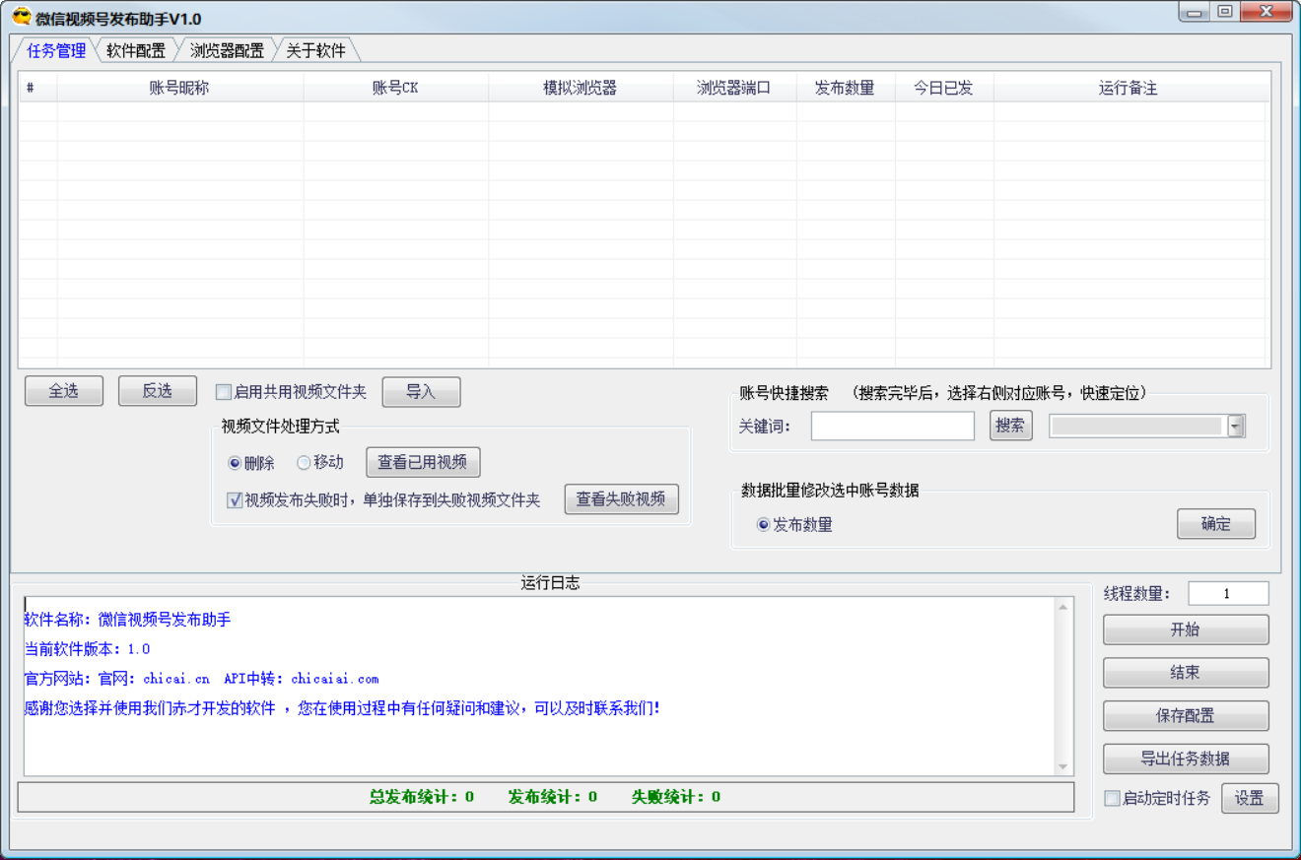Click the 导入 button
Viewport: 1301px width, 860px height.
pos(421,392)
